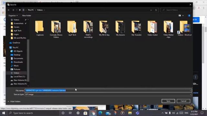Image resolution: width=207 pixels, height=116 pixels.
Task: Open File Explorer on the taskbar
Action: point(130,113)
